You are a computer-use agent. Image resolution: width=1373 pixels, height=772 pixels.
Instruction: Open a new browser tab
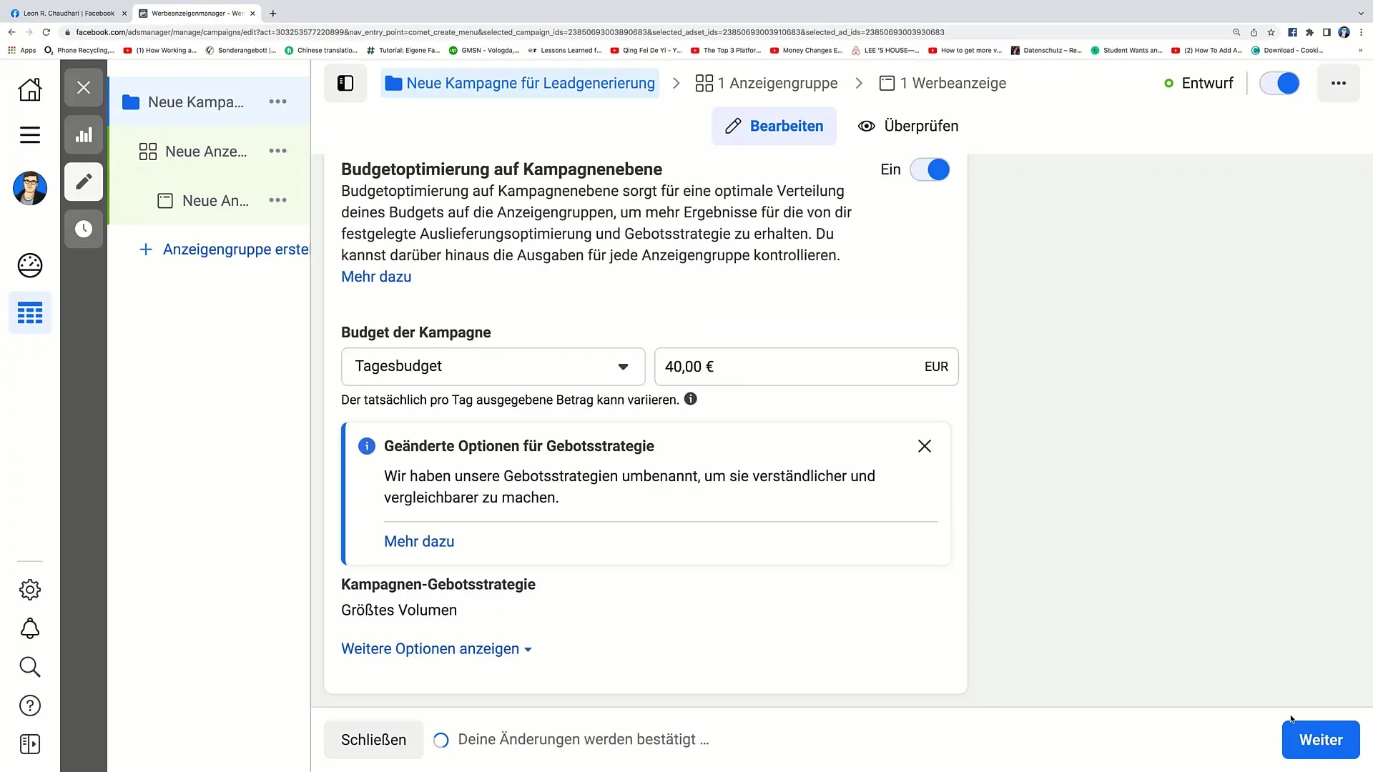273,13
